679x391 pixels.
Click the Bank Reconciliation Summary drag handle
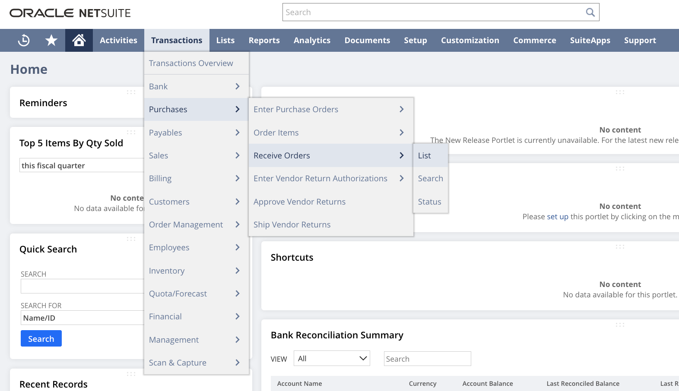(x=620, y=325)
